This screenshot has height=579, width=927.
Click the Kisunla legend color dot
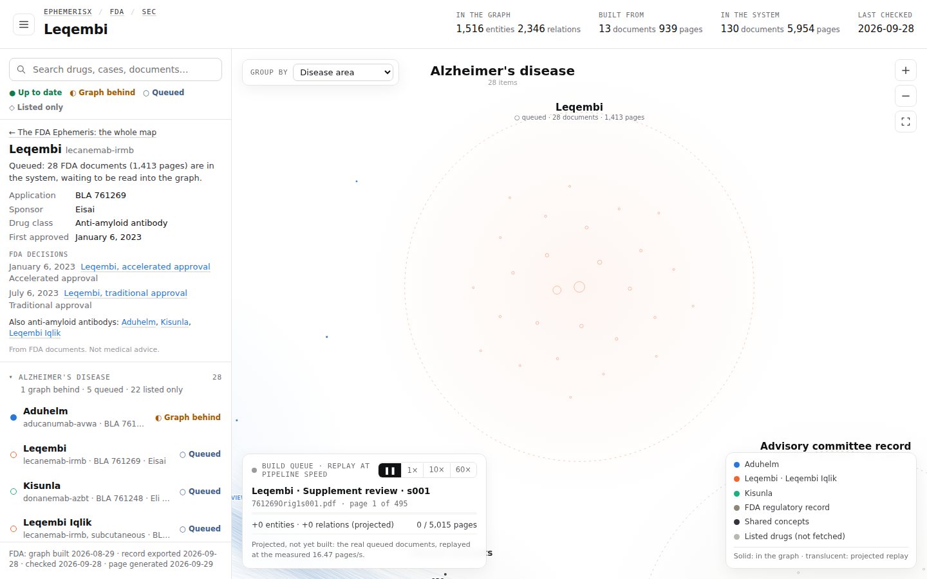736,493
